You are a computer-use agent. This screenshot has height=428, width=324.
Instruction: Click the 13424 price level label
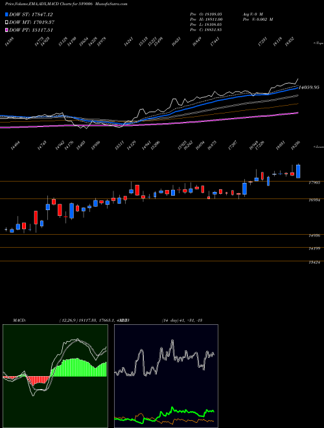314,263
